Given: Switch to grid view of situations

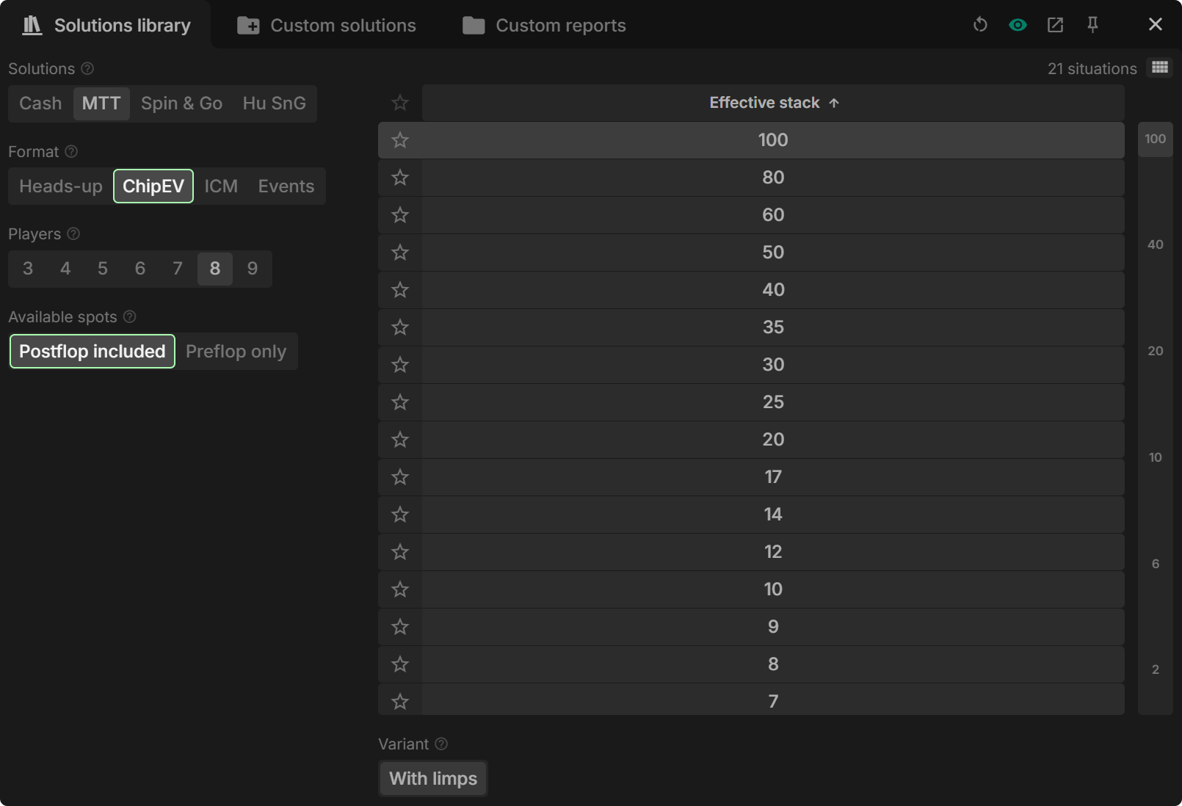Looking at the screenshot, I should [x=1160, y=68].
